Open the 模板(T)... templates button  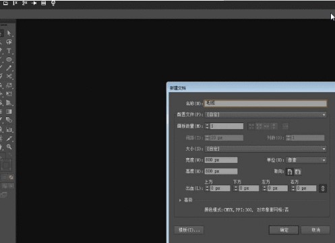[189, 230]
